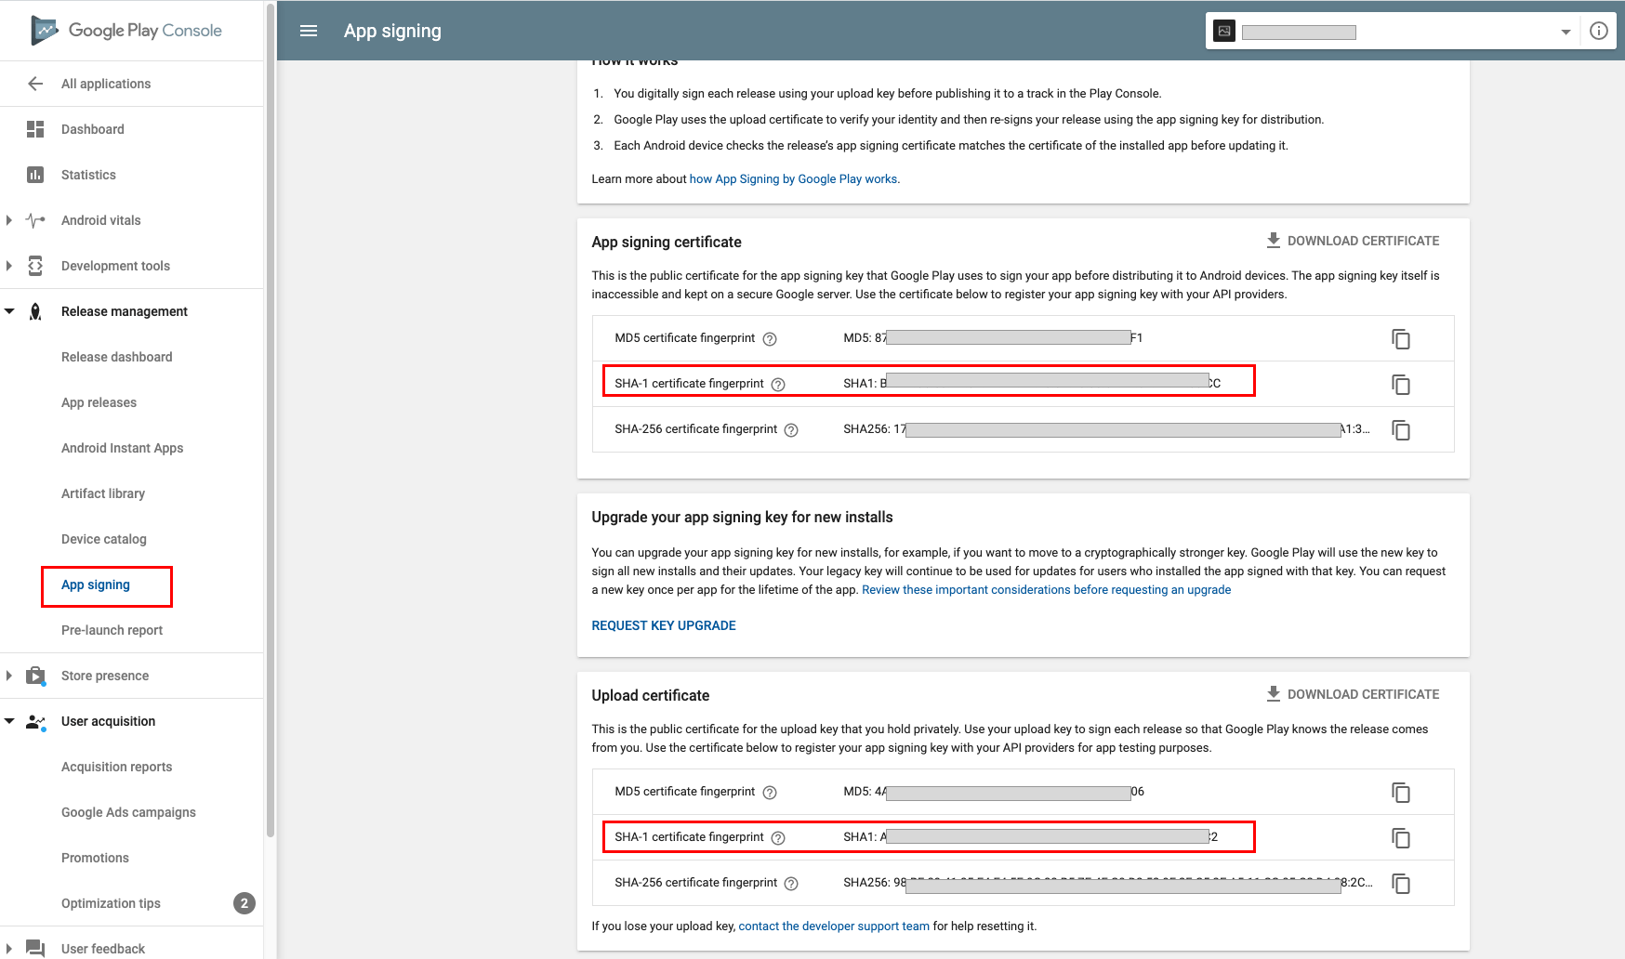Expand the Store presence section

[x=9, y=676]
